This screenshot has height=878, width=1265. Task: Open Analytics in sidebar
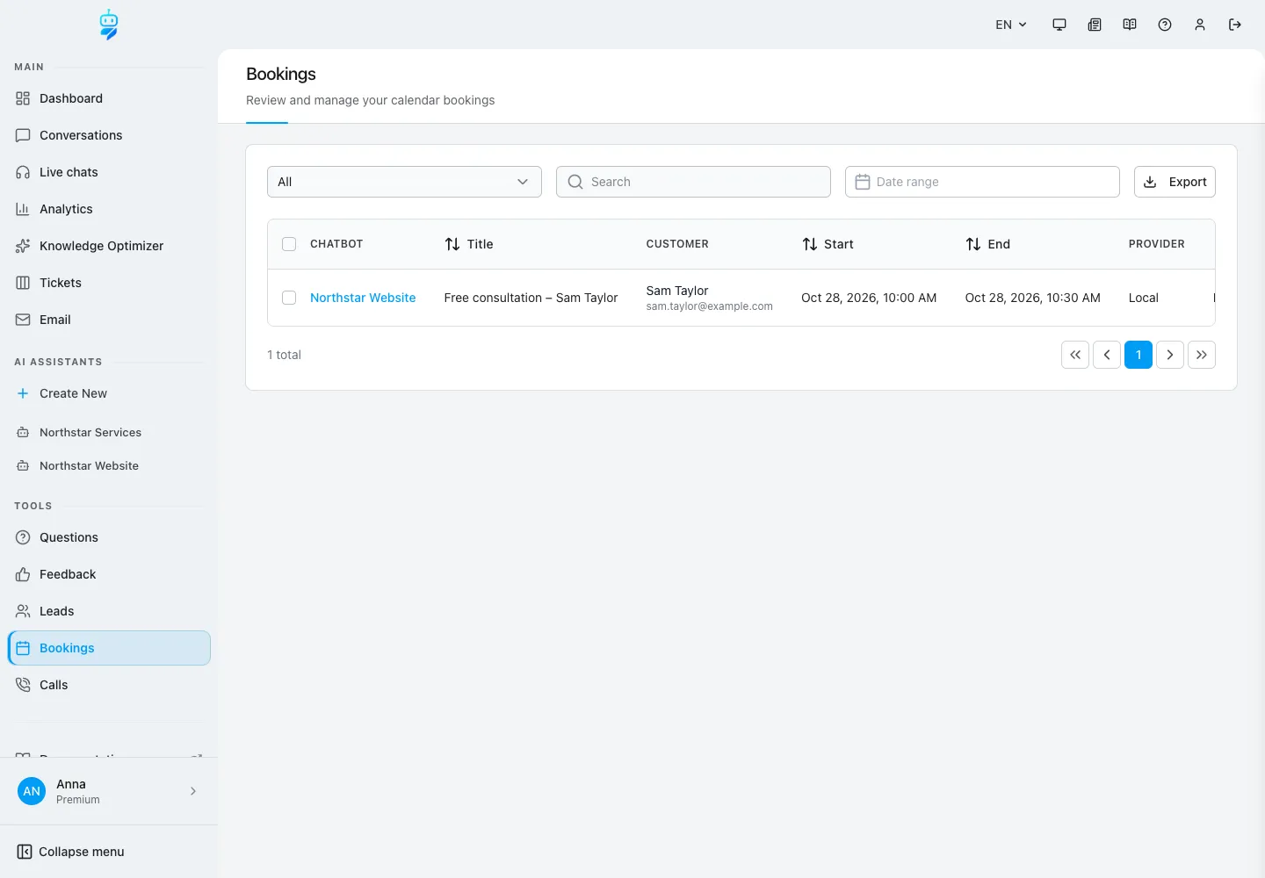[109, 209]
